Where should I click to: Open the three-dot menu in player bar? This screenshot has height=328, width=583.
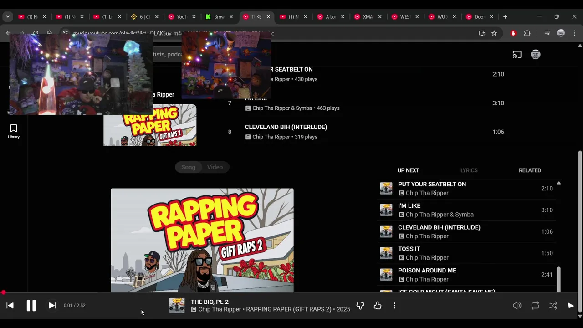pyautogui.click(x=394, y=306)
